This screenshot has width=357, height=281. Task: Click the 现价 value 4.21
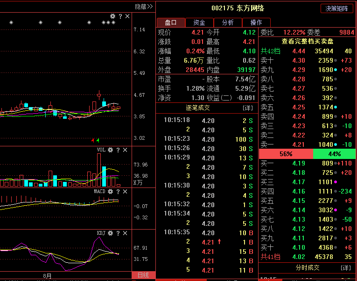point(197,32)
